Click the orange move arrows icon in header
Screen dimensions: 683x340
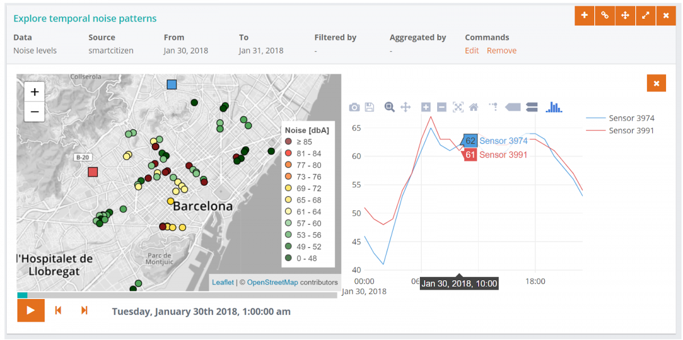[625, 16]
